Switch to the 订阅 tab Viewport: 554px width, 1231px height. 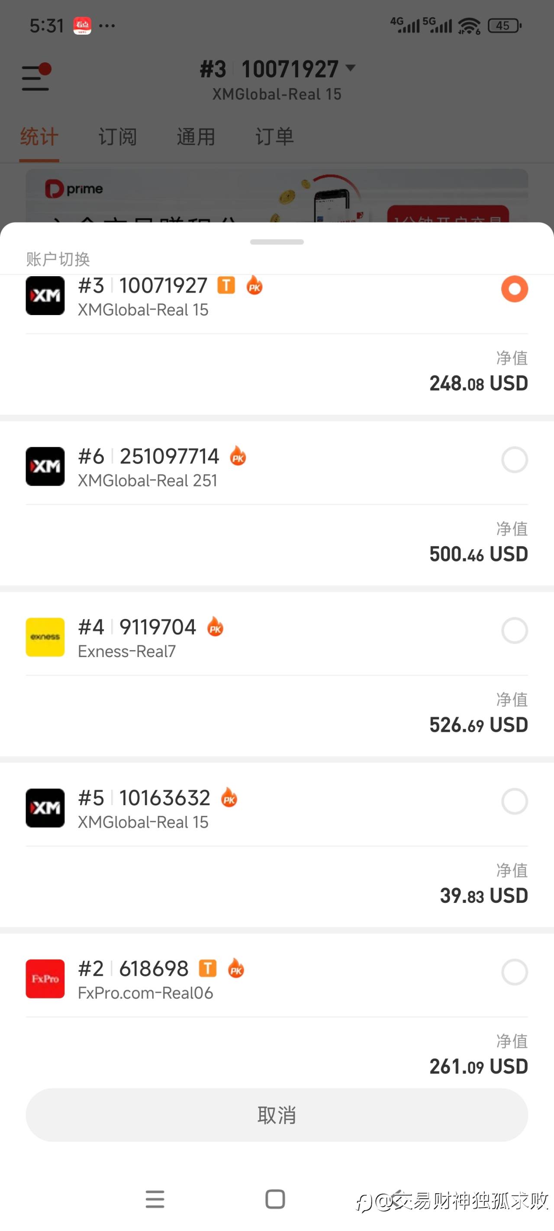(x=118, y=137)
